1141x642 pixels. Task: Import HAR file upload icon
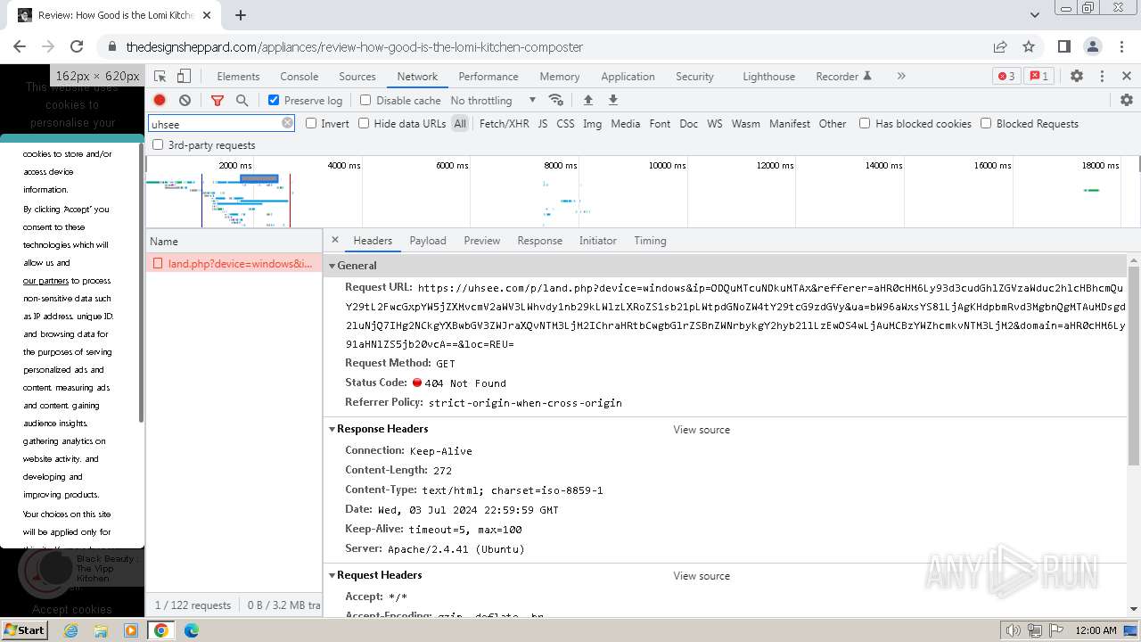point(588,101)
